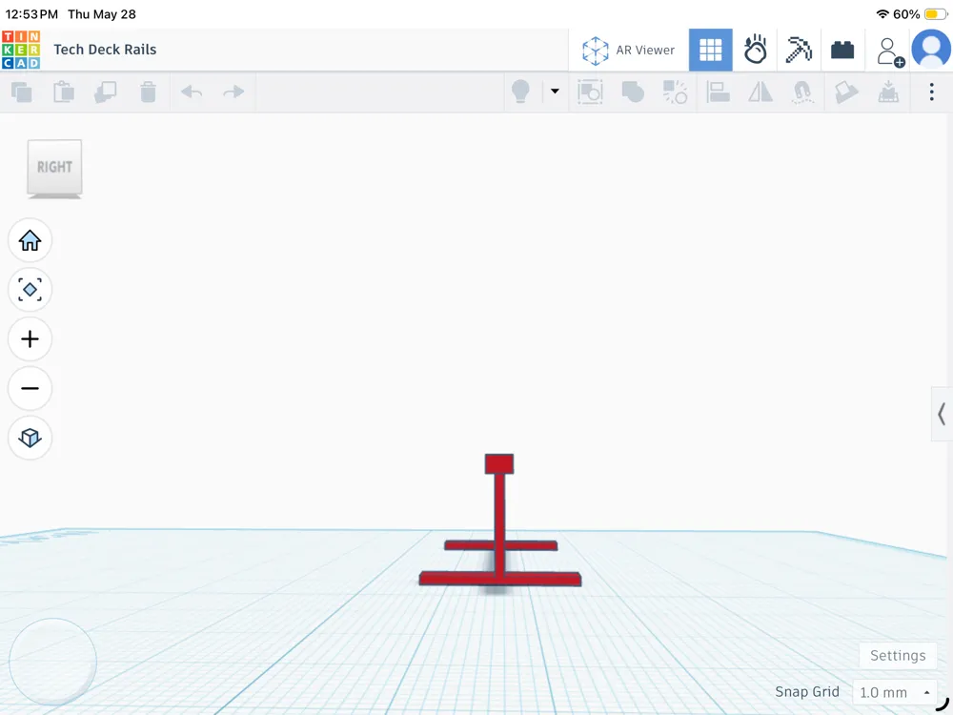Open the user profile avatar
This screenshot has width=953, height=715.
pos(931,50)
